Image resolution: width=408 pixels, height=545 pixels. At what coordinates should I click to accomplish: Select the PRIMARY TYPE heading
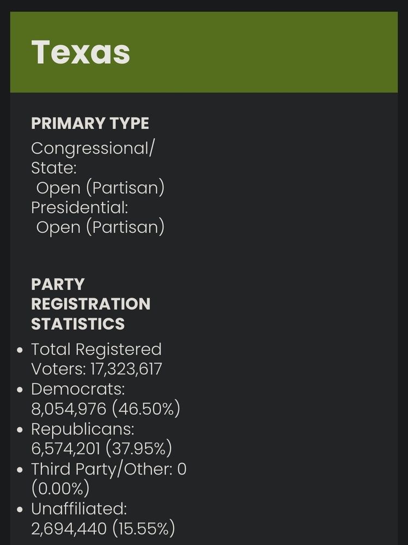coord(90,123)
